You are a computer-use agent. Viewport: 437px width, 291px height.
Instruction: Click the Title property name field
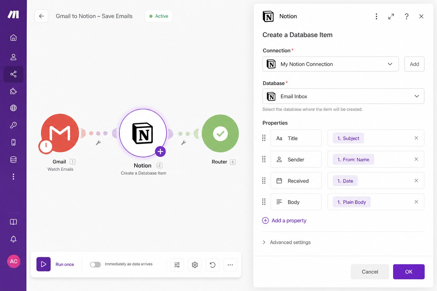coord(296,138)
